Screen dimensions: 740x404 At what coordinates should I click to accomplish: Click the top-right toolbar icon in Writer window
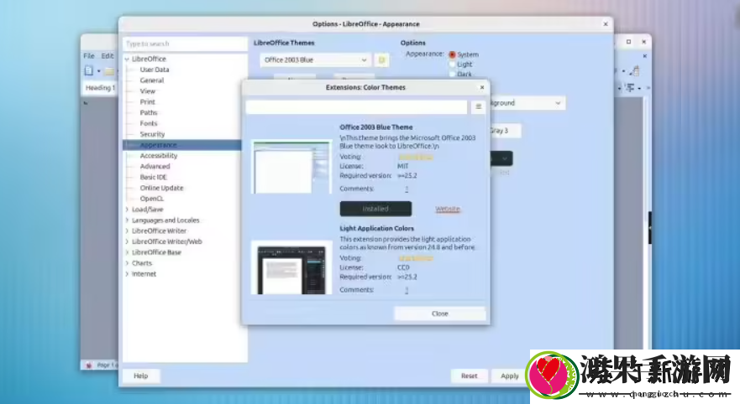point(635,70)
